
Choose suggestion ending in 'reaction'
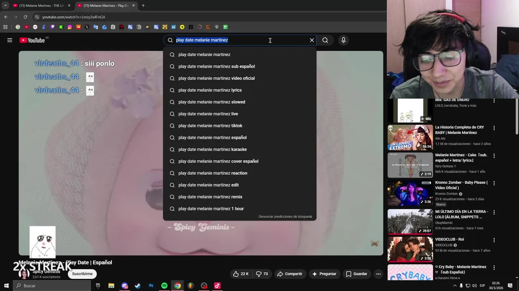pyautogui.click(x=240, y=173)
